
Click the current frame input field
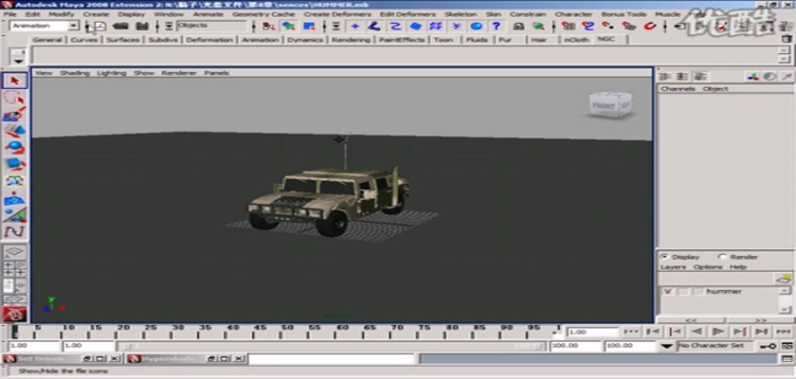click(593, 332)
